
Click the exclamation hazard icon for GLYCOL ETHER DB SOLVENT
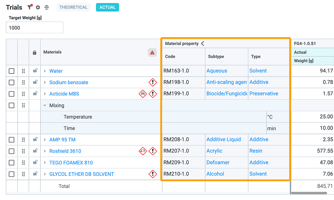pyautogui.click(x=153, y=174)
